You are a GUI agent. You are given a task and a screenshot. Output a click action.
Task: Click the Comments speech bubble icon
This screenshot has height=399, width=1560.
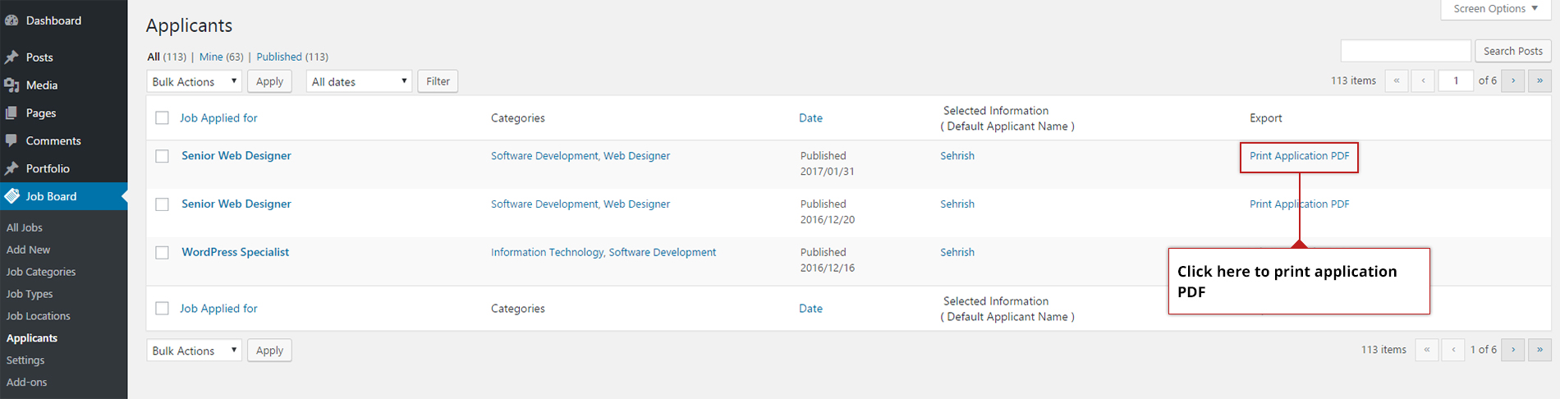11,140
